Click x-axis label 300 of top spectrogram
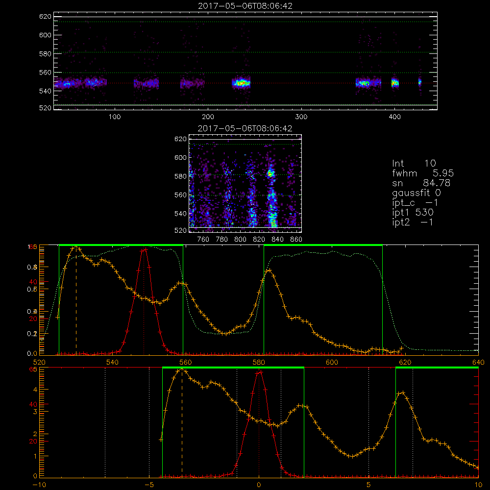Viewport: 490px width, 490px height. click(x=301, y=117)
